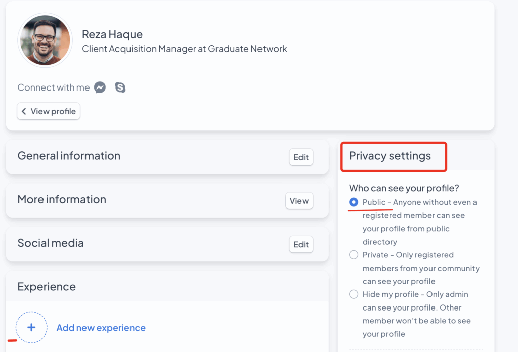Click the Connect with me label
The width and height of the screenshot is (518, 352).
click(x=54, y=87)
